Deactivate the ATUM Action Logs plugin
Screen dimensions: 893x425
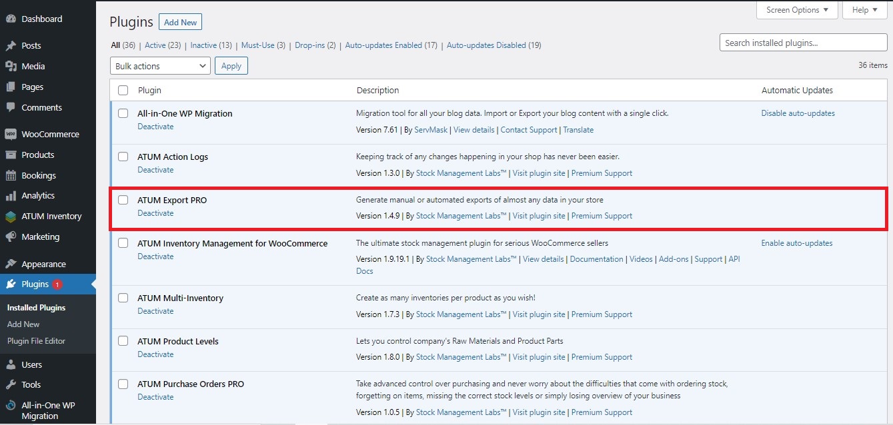(155, 170)
